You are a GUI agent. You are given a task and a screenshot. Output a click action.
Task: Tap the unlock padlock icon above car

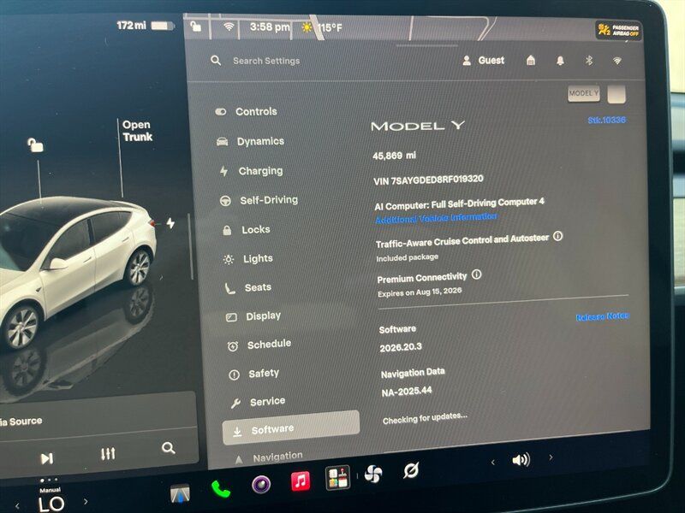point(35,144)
